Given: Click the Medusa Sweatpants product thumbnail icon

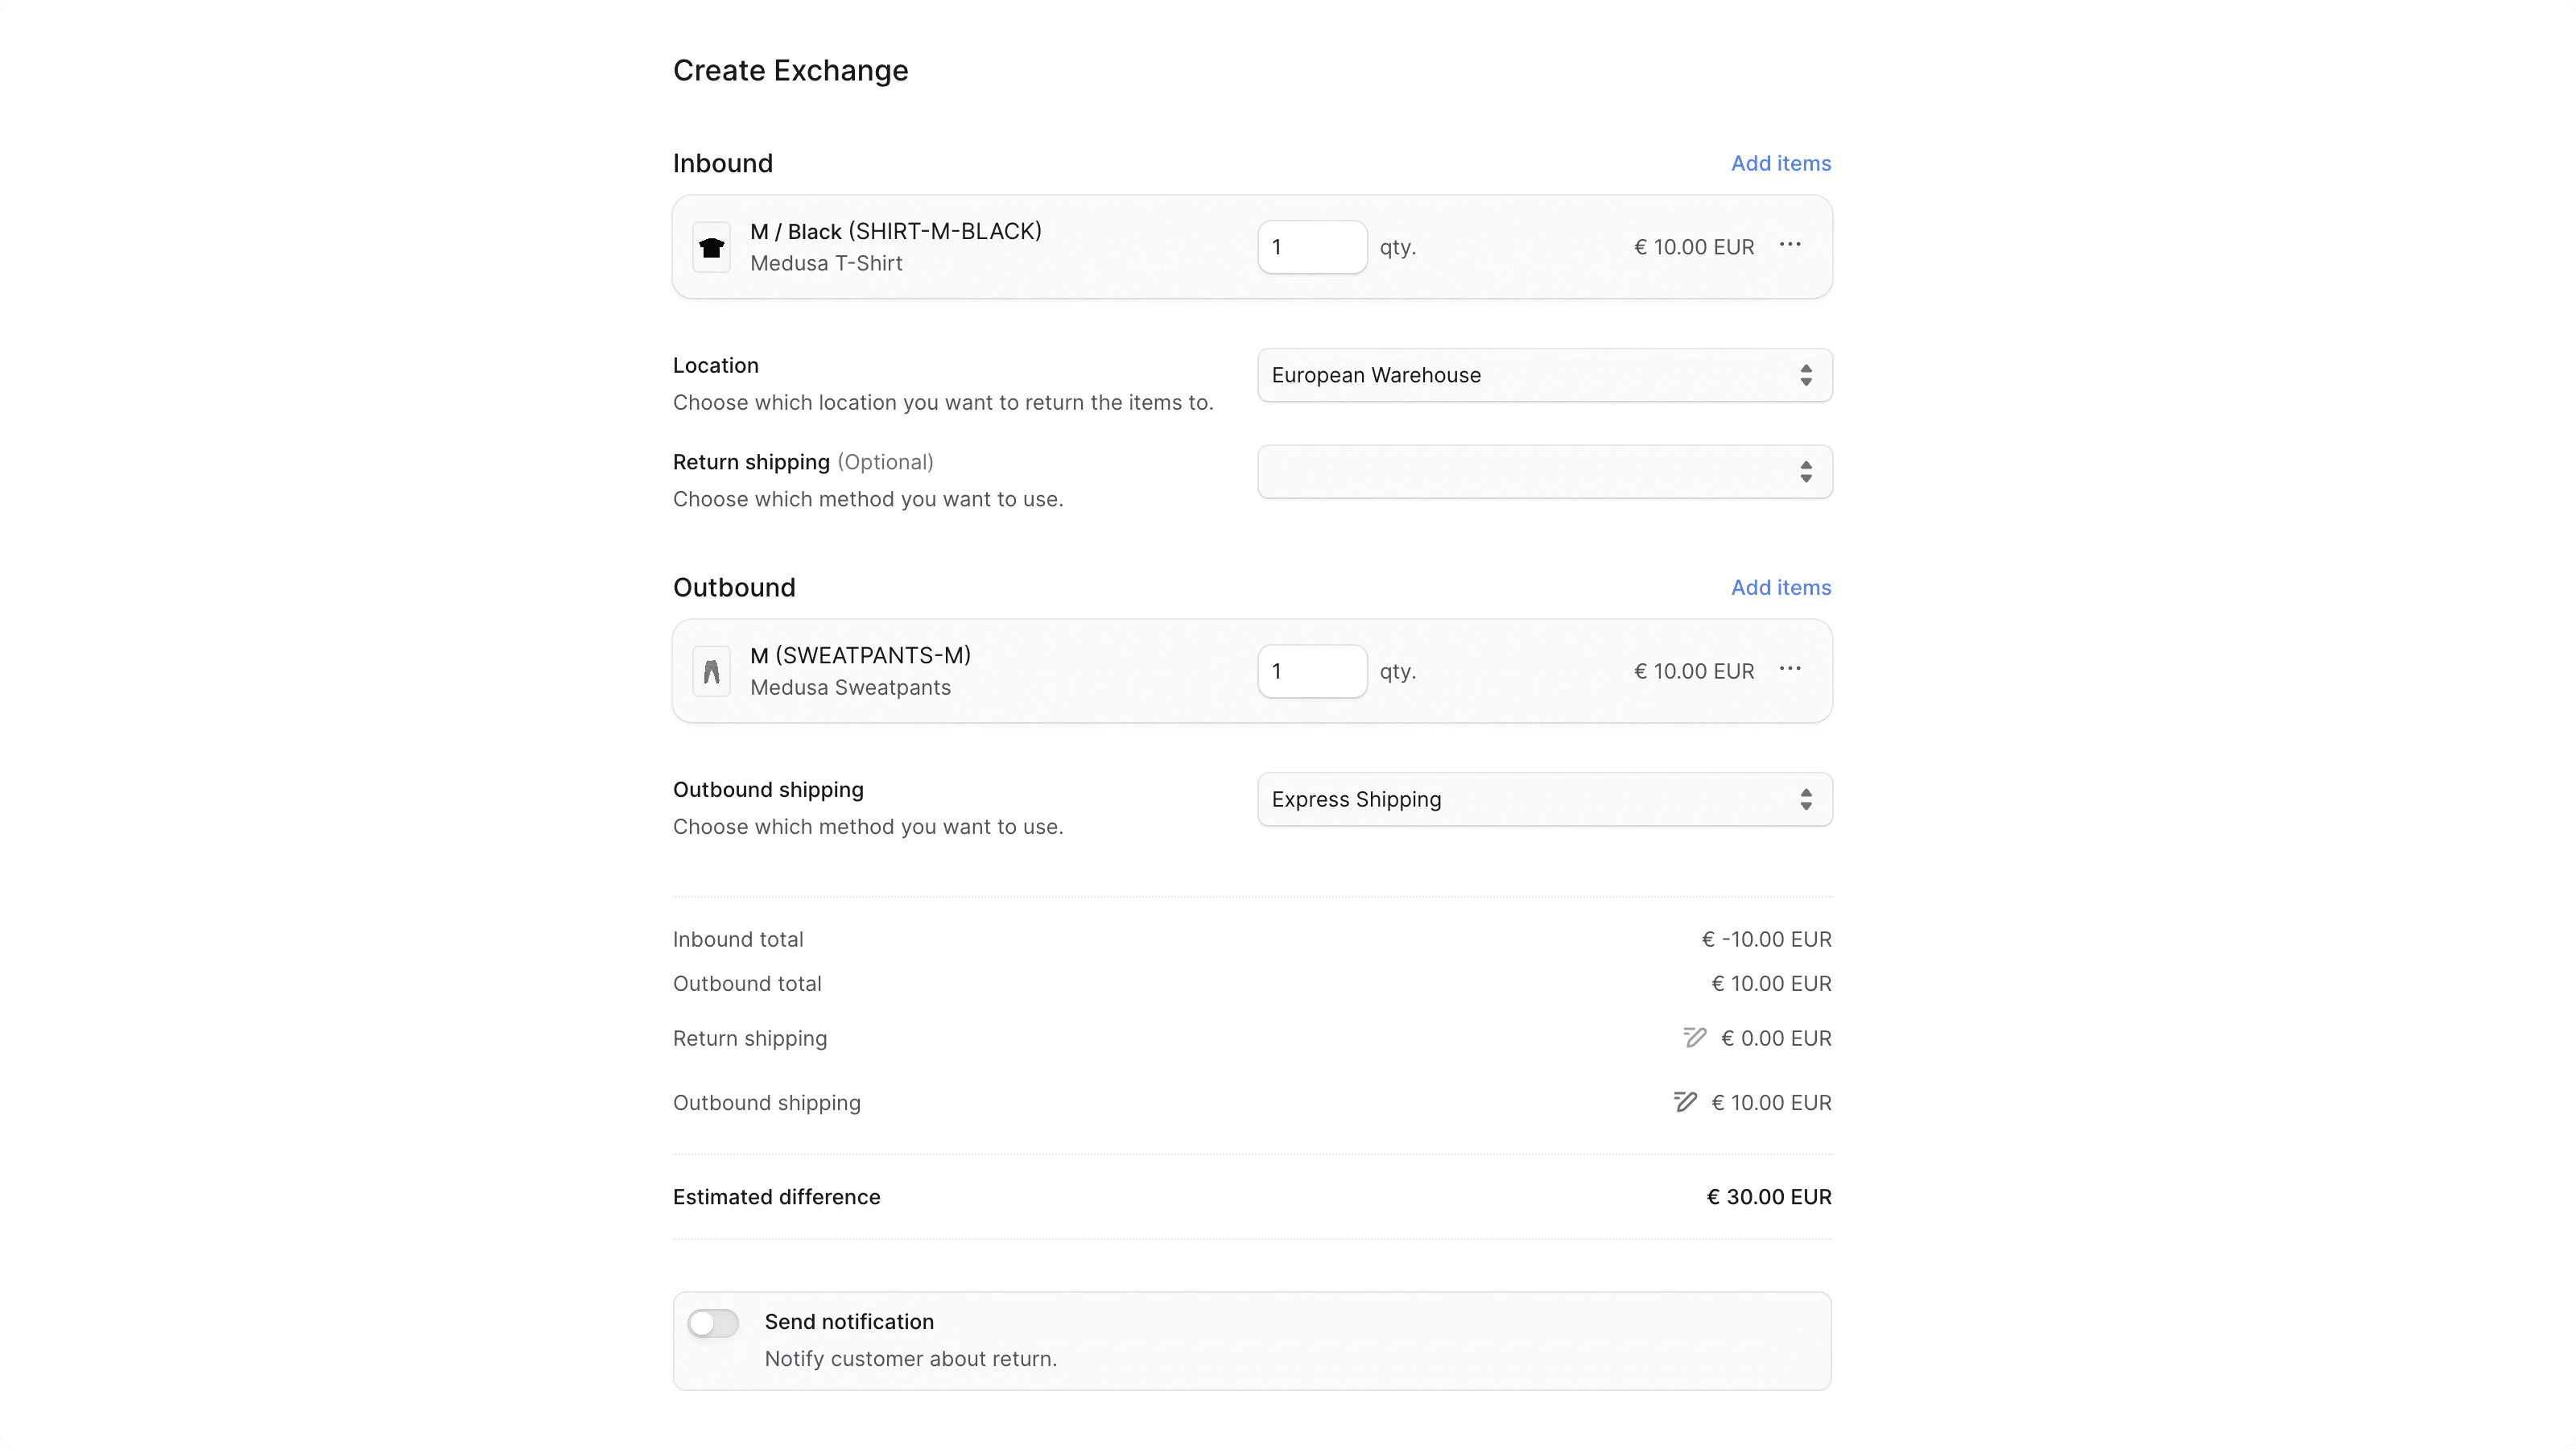Looking at the screenshot, I should (711, 670).
